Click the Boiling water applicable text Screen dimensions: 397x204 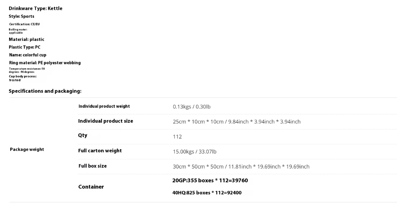click(x=18, y=31)
